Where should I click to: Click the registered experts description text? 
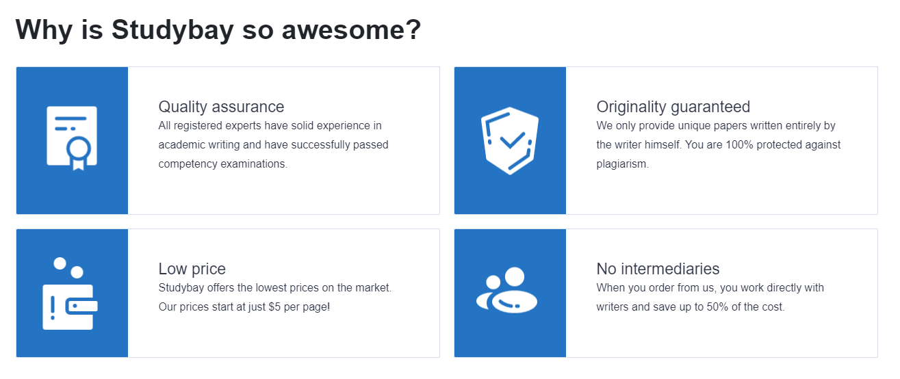(x=273, y=145)
